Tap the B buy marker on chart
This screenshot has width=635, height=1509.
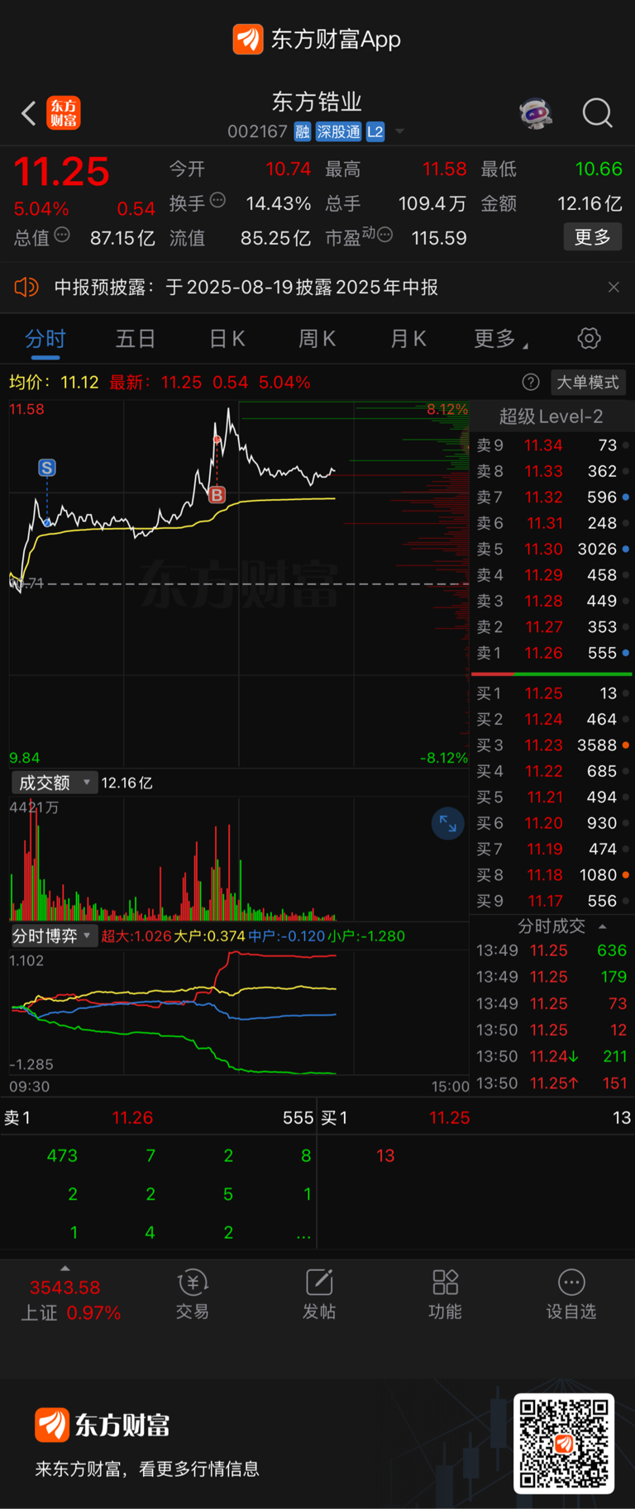tap(217, 495)
